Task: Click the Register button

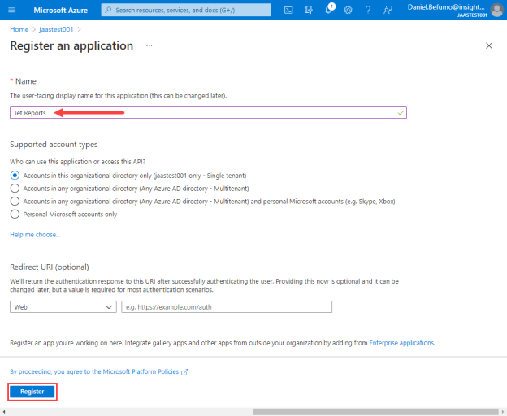Action: tap(32, 392)
